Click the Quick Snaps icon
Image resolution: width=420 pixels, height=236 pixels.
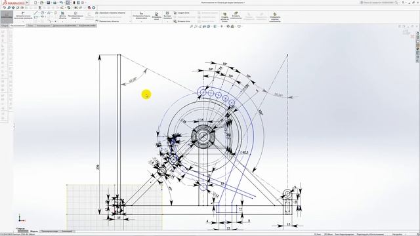point(167,16)
